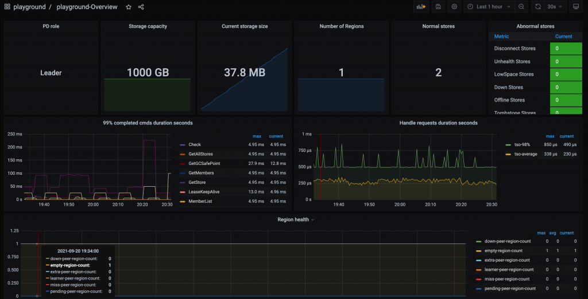Click the 225 ms spike in cmds graph
The image size is (588, 299).
pos(149,140)
